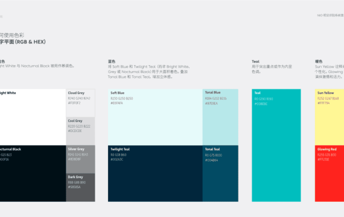
Task: Pick the Cool Grey color block
Action: (x=80, y=131)
